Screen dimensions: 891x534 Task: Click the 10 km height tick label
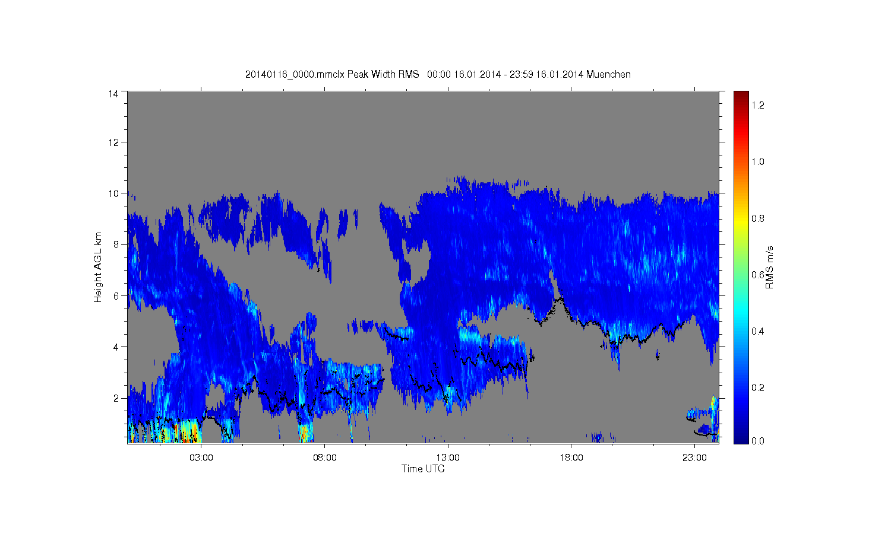(113, 193)
